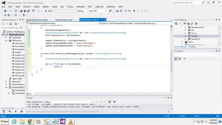The width and height of the screenshot is (222, 125).
Task: Expand the Properties node in Solution Explorer
Action: click(6, 37)
